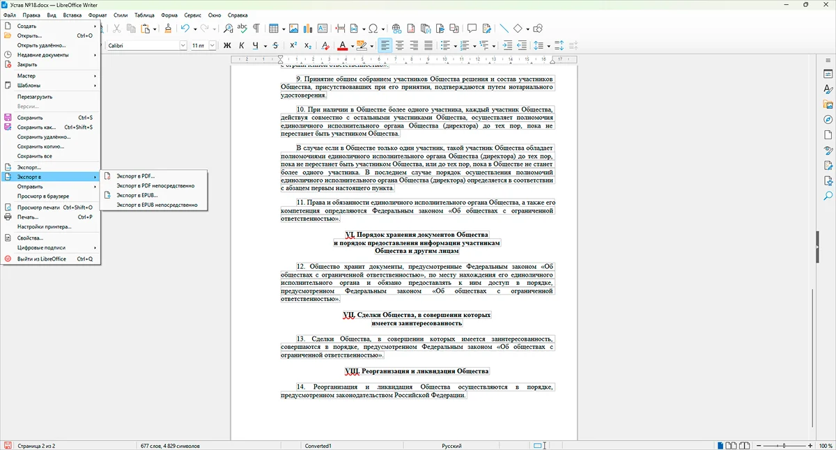This screenshot has width=836, height=450.
Task: Click the Subscript x₂ icon
Action: tap(308, 45)
